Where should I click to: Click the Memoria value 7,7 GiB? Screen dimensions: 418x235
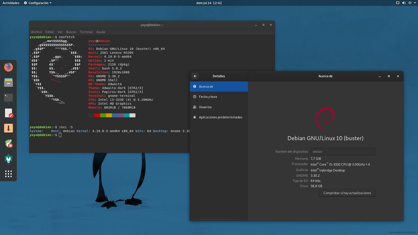pos(315,158)
